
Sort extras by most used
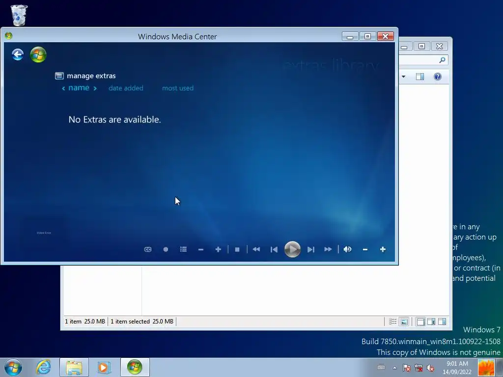click(178, 88)
